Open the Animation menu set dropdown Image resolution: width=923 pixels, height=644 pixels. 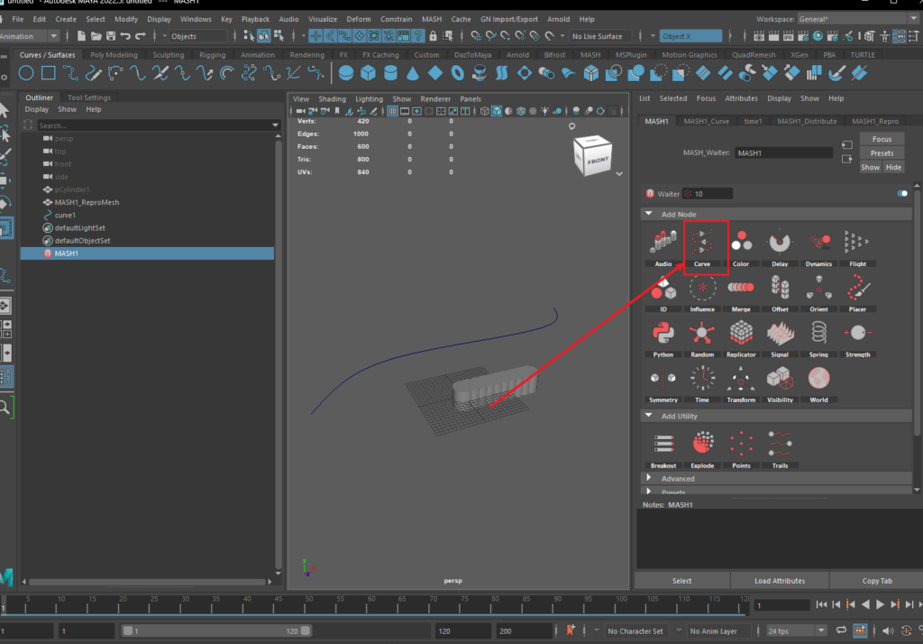[x=53, y=36]
